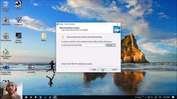
Task: Select the green arrows desktop shortcut
Action: coord(6,54)
